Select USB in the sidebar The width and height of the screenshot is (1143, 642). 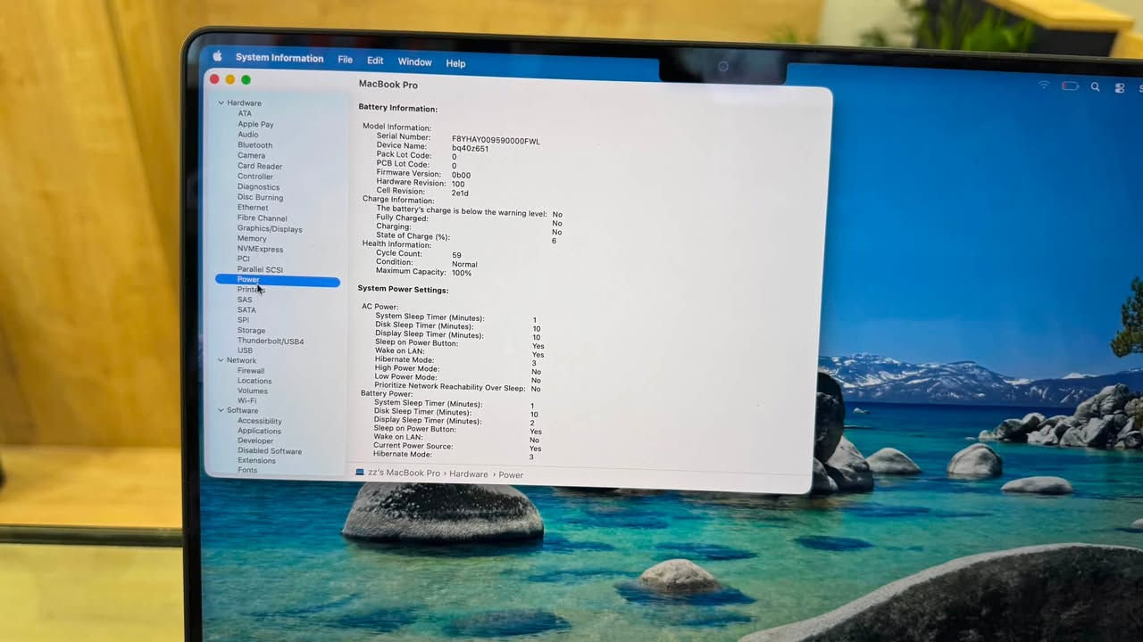pyautogui.click(x=245, y=350)
